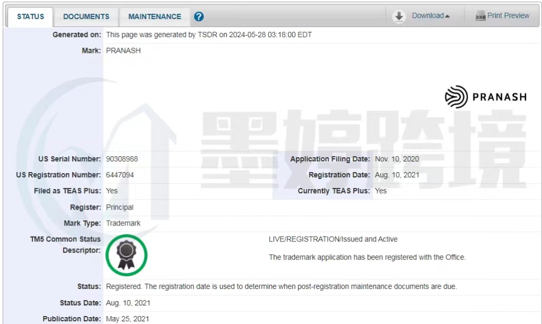542x324 pixels.
Task: Click the Mark Type value Trademark
Action: coord(123,223)
